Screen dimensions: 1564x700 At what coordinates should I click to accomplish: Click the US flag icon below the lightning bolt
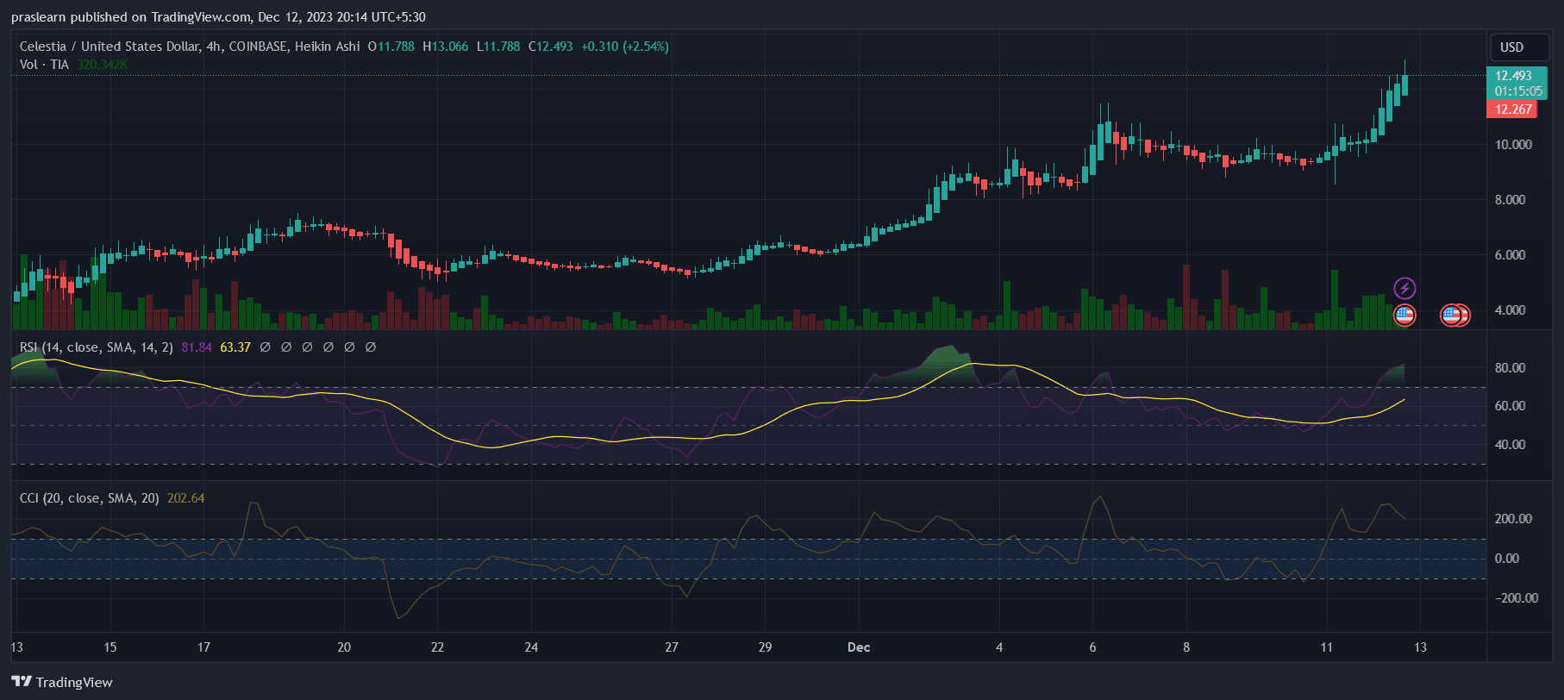point(1404,315)
